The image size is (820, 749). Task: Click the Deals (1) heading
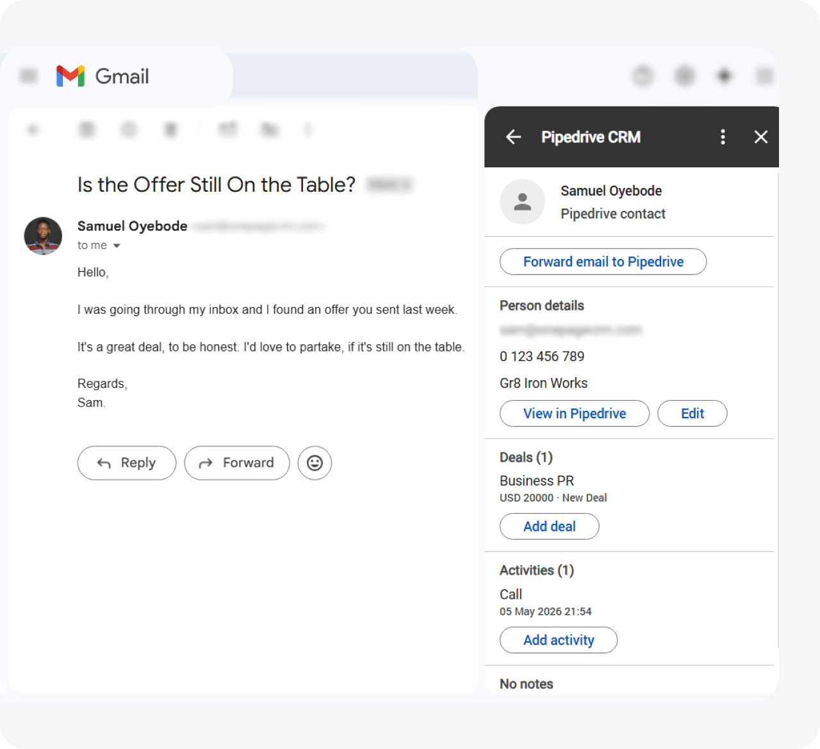[x=526, y=457]
